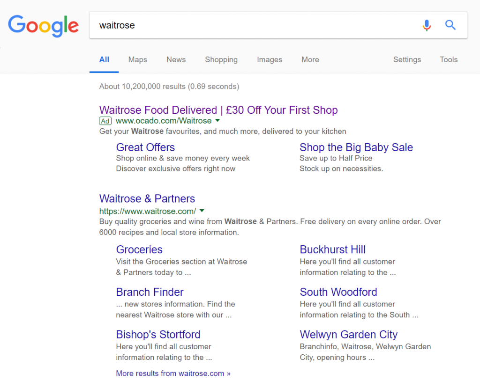Expand the dropdown arrow beside ocado.com/Waitrose
The width and height of the screenshot is (480, 388).
[217, 121]
